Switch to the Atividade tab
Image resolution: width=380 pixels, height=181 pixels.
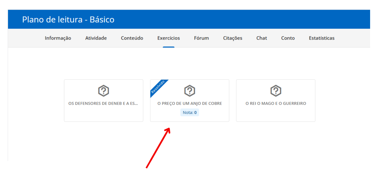click(x=96, y=38)
